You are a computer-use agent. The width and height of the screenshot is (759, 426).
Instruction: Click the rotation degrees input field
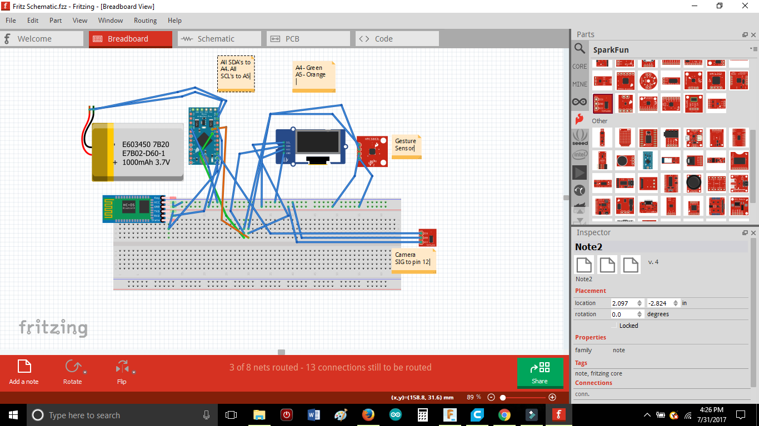[x=622, y=314]
